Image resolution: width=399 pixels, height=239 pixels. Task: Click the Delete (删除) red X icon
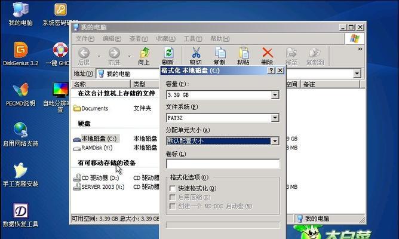267,56
